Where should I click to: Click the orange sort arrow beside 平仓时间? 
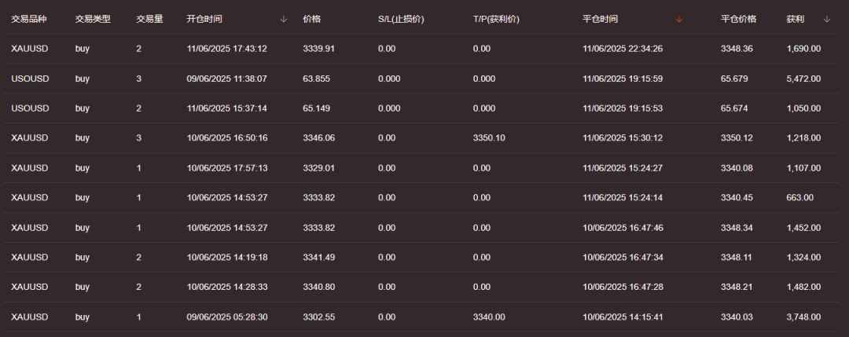pos(679,19)
